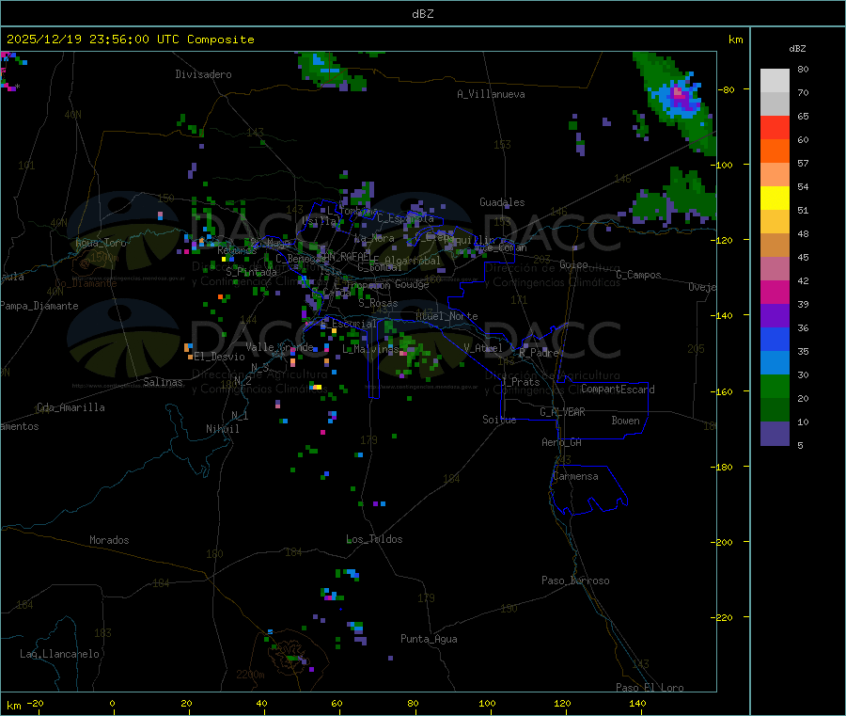Click the 36 dBZ blue legend swatch

click(775, 339)
